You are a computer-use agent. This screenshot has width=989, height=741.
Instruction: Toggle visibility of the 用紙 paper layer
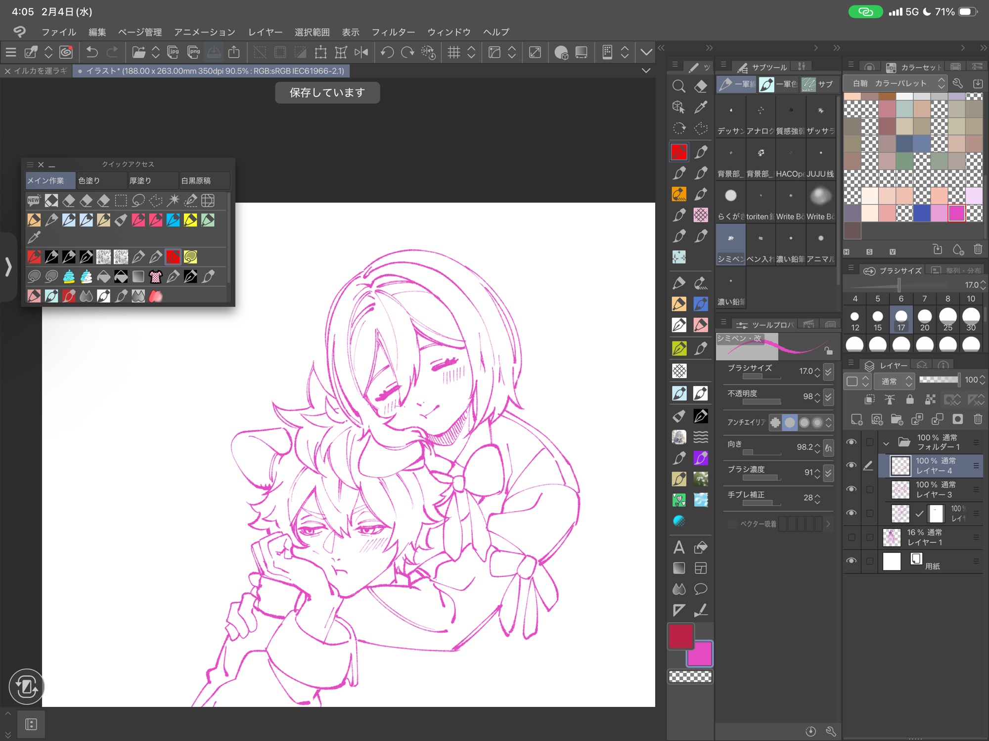851,561
